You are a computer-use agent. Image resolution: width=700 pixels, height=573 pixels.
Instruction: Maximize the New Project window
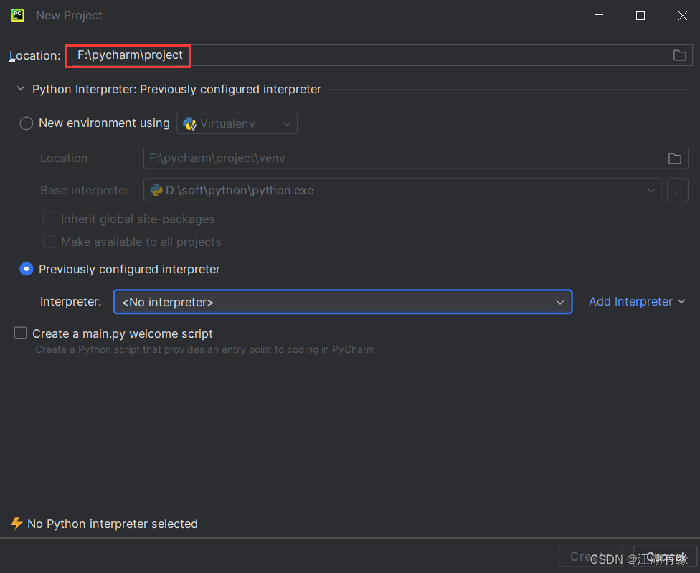coord(640,16)
